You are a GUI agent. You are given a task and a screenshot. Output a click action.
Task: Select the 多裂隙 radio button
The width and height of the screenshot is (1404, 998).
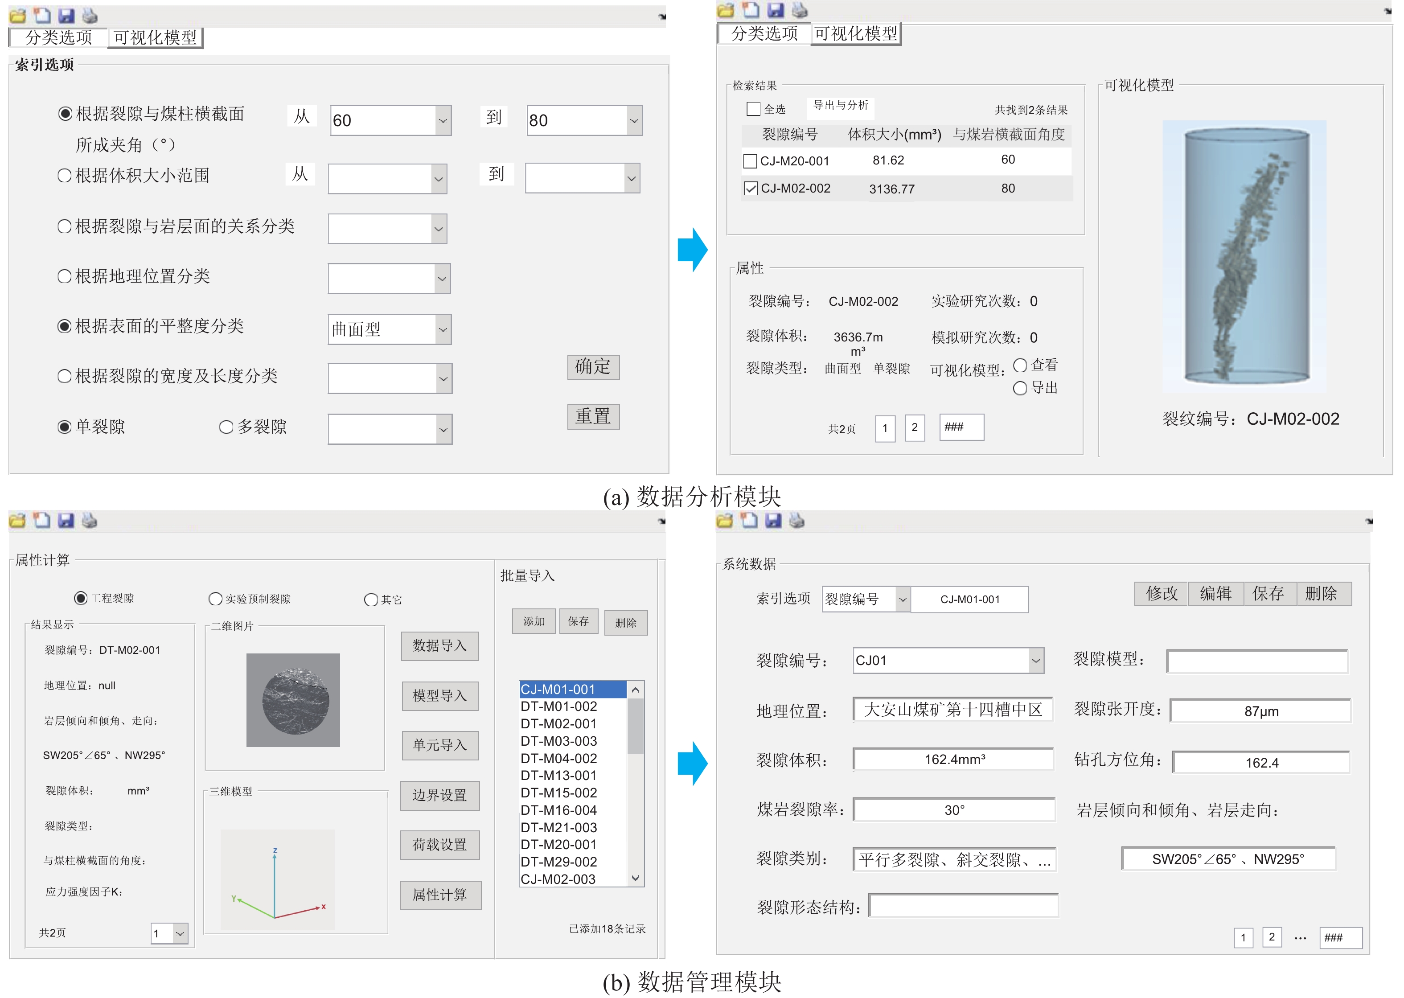(226, 427)
